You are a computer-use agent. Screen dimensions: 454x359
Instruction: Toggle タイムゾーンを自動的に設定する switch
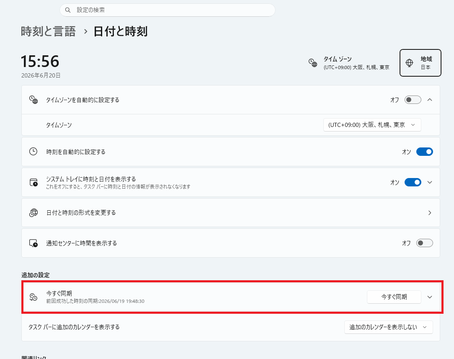click(413, 100)
